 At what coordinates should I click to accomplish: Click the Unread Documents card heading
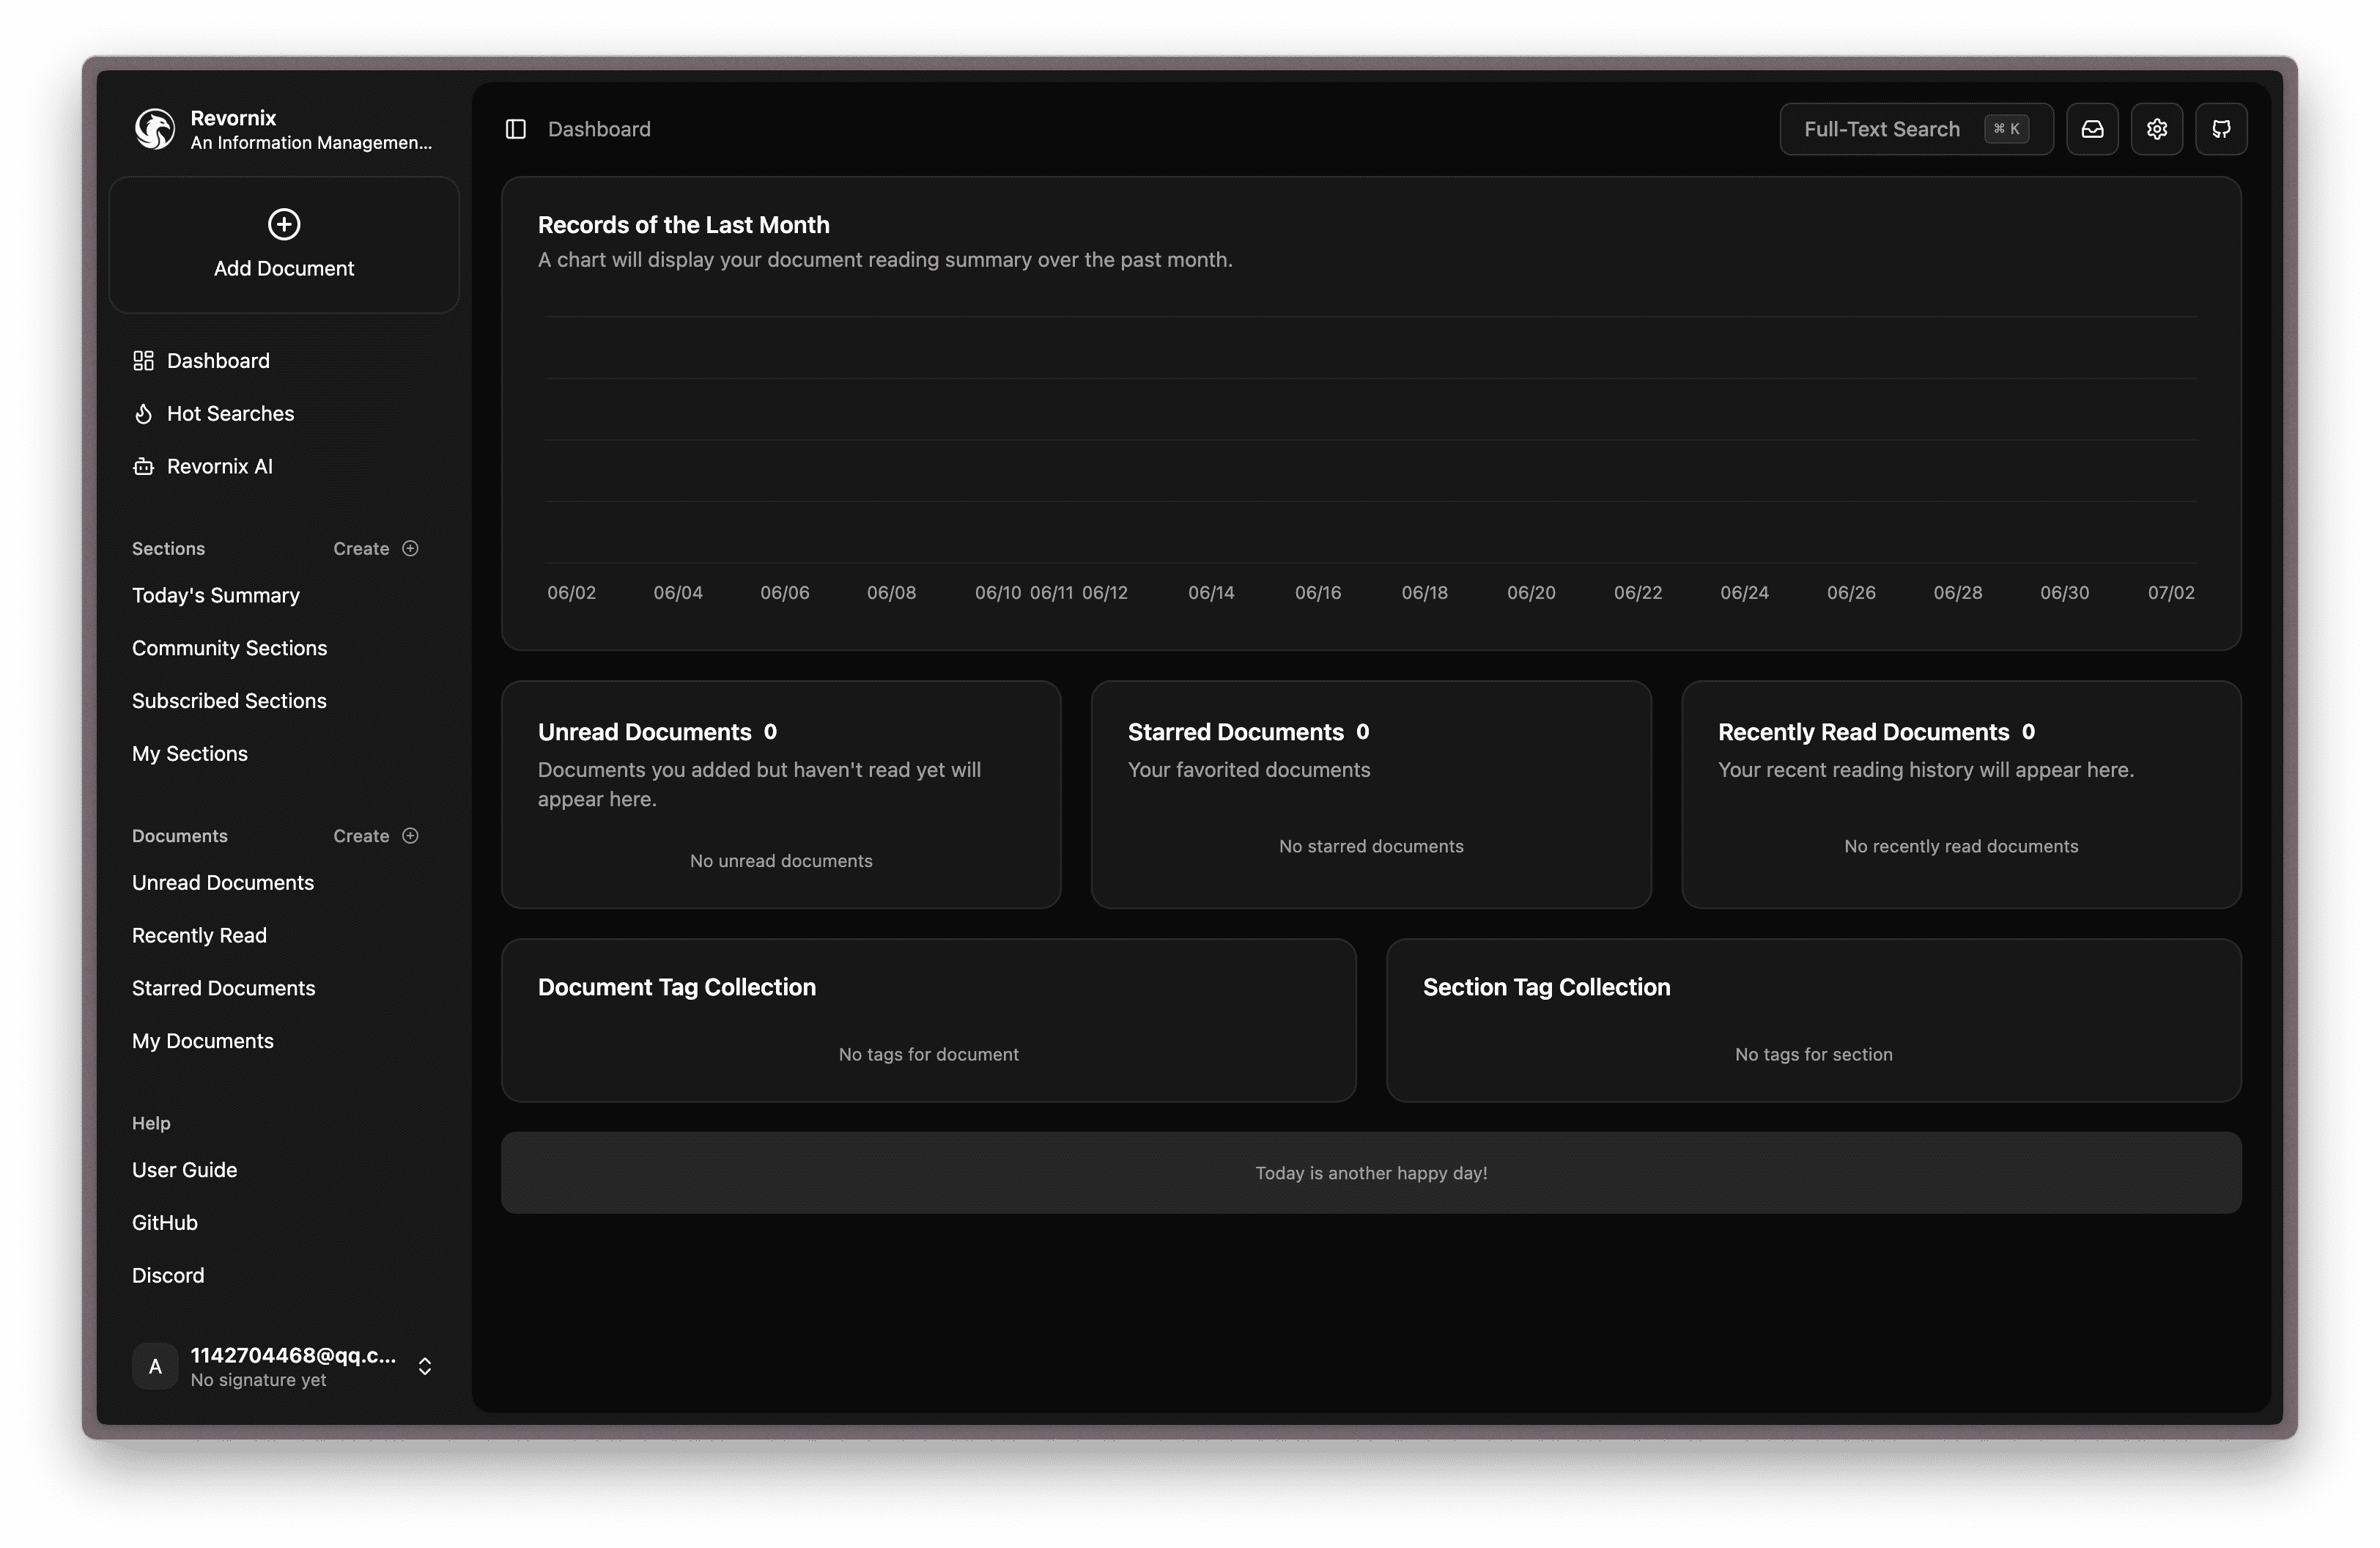644,732
